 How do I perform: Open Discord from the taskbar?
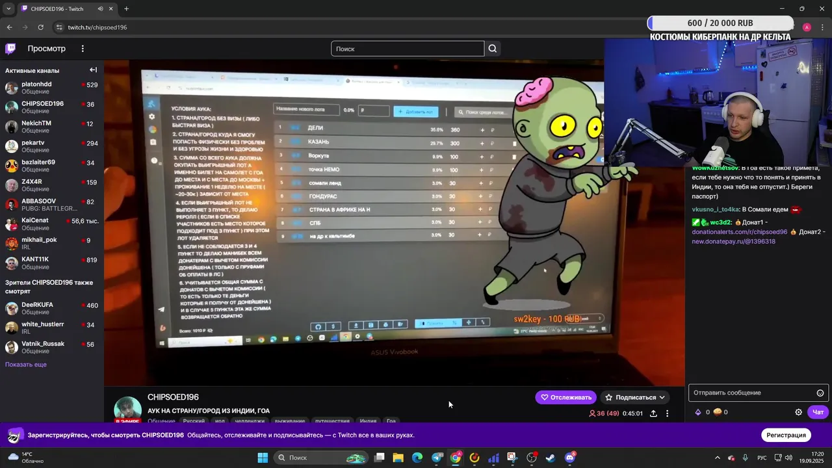pos(570,458)
